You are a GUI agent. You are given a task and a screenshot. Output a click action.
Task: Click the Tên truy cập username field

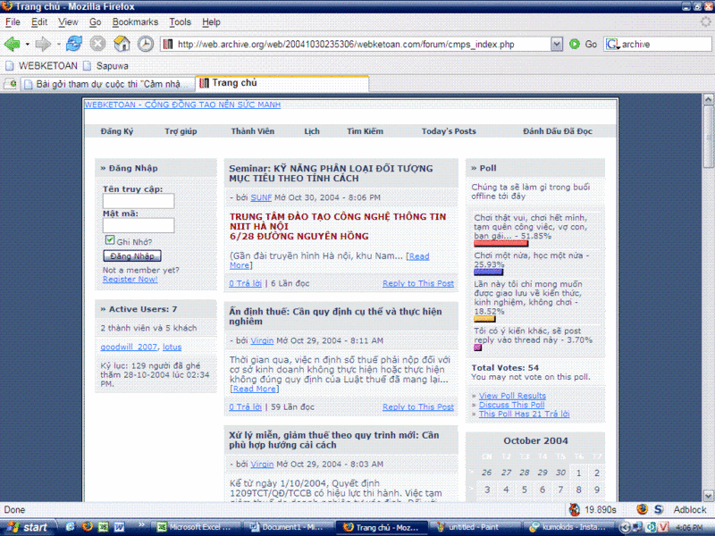139,202
